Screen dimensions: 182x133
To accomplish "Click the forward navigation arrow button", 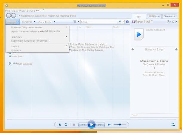I will point(14,15).
